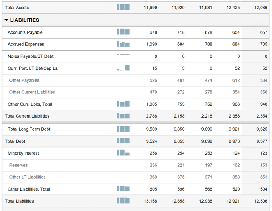Click the Total Liabilities chart icon
The height and width of the screenshot is (211, 272).
click(123, 201)
